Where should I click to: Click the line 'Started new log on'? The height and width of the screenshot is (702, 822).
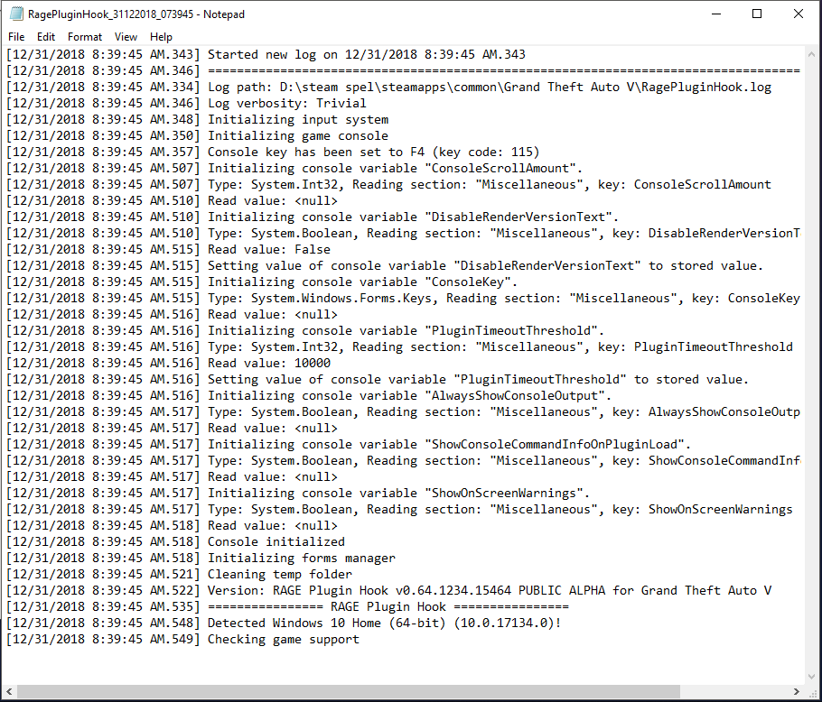pyautogui.click(x=266, y=54)
